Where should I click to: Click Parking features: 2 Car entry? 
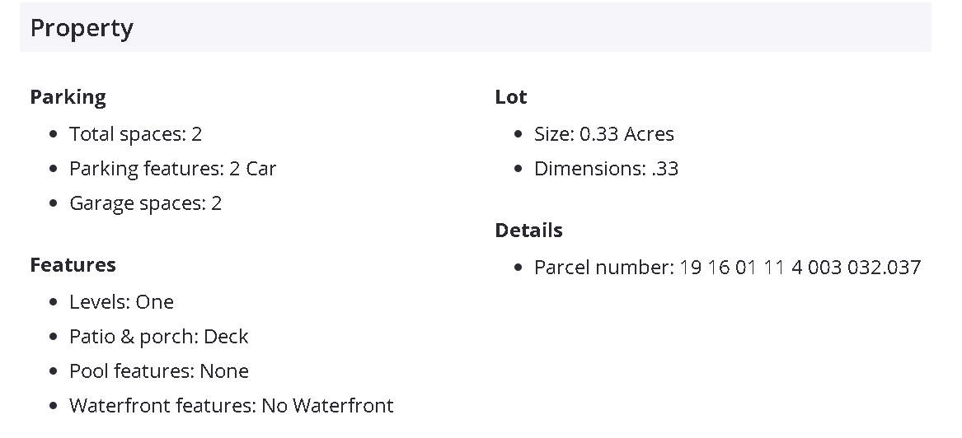(x=172, y=169)
